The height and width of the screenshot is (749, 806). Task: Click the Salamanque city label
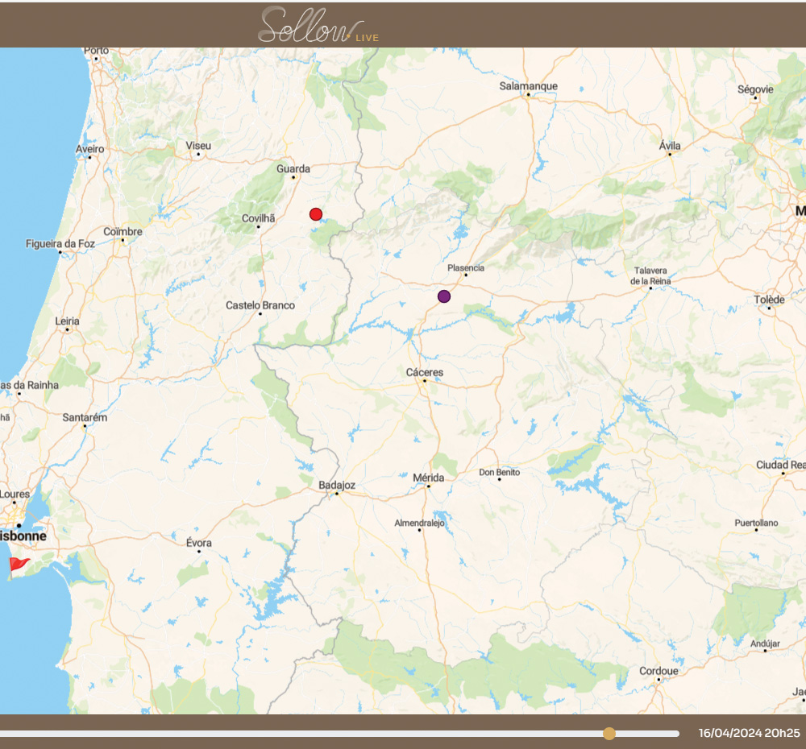click(x=528, y=86)
